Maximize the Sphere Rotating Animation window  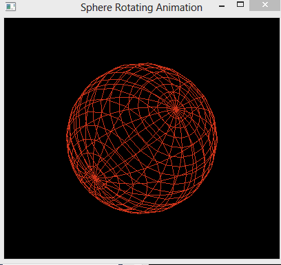click(240, 4)
